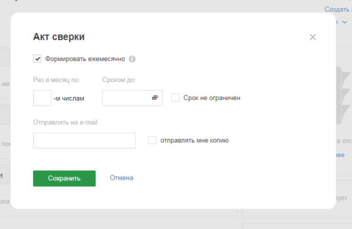Click Создать link in background page
The image size is (352, 229).
click(338, 9)
